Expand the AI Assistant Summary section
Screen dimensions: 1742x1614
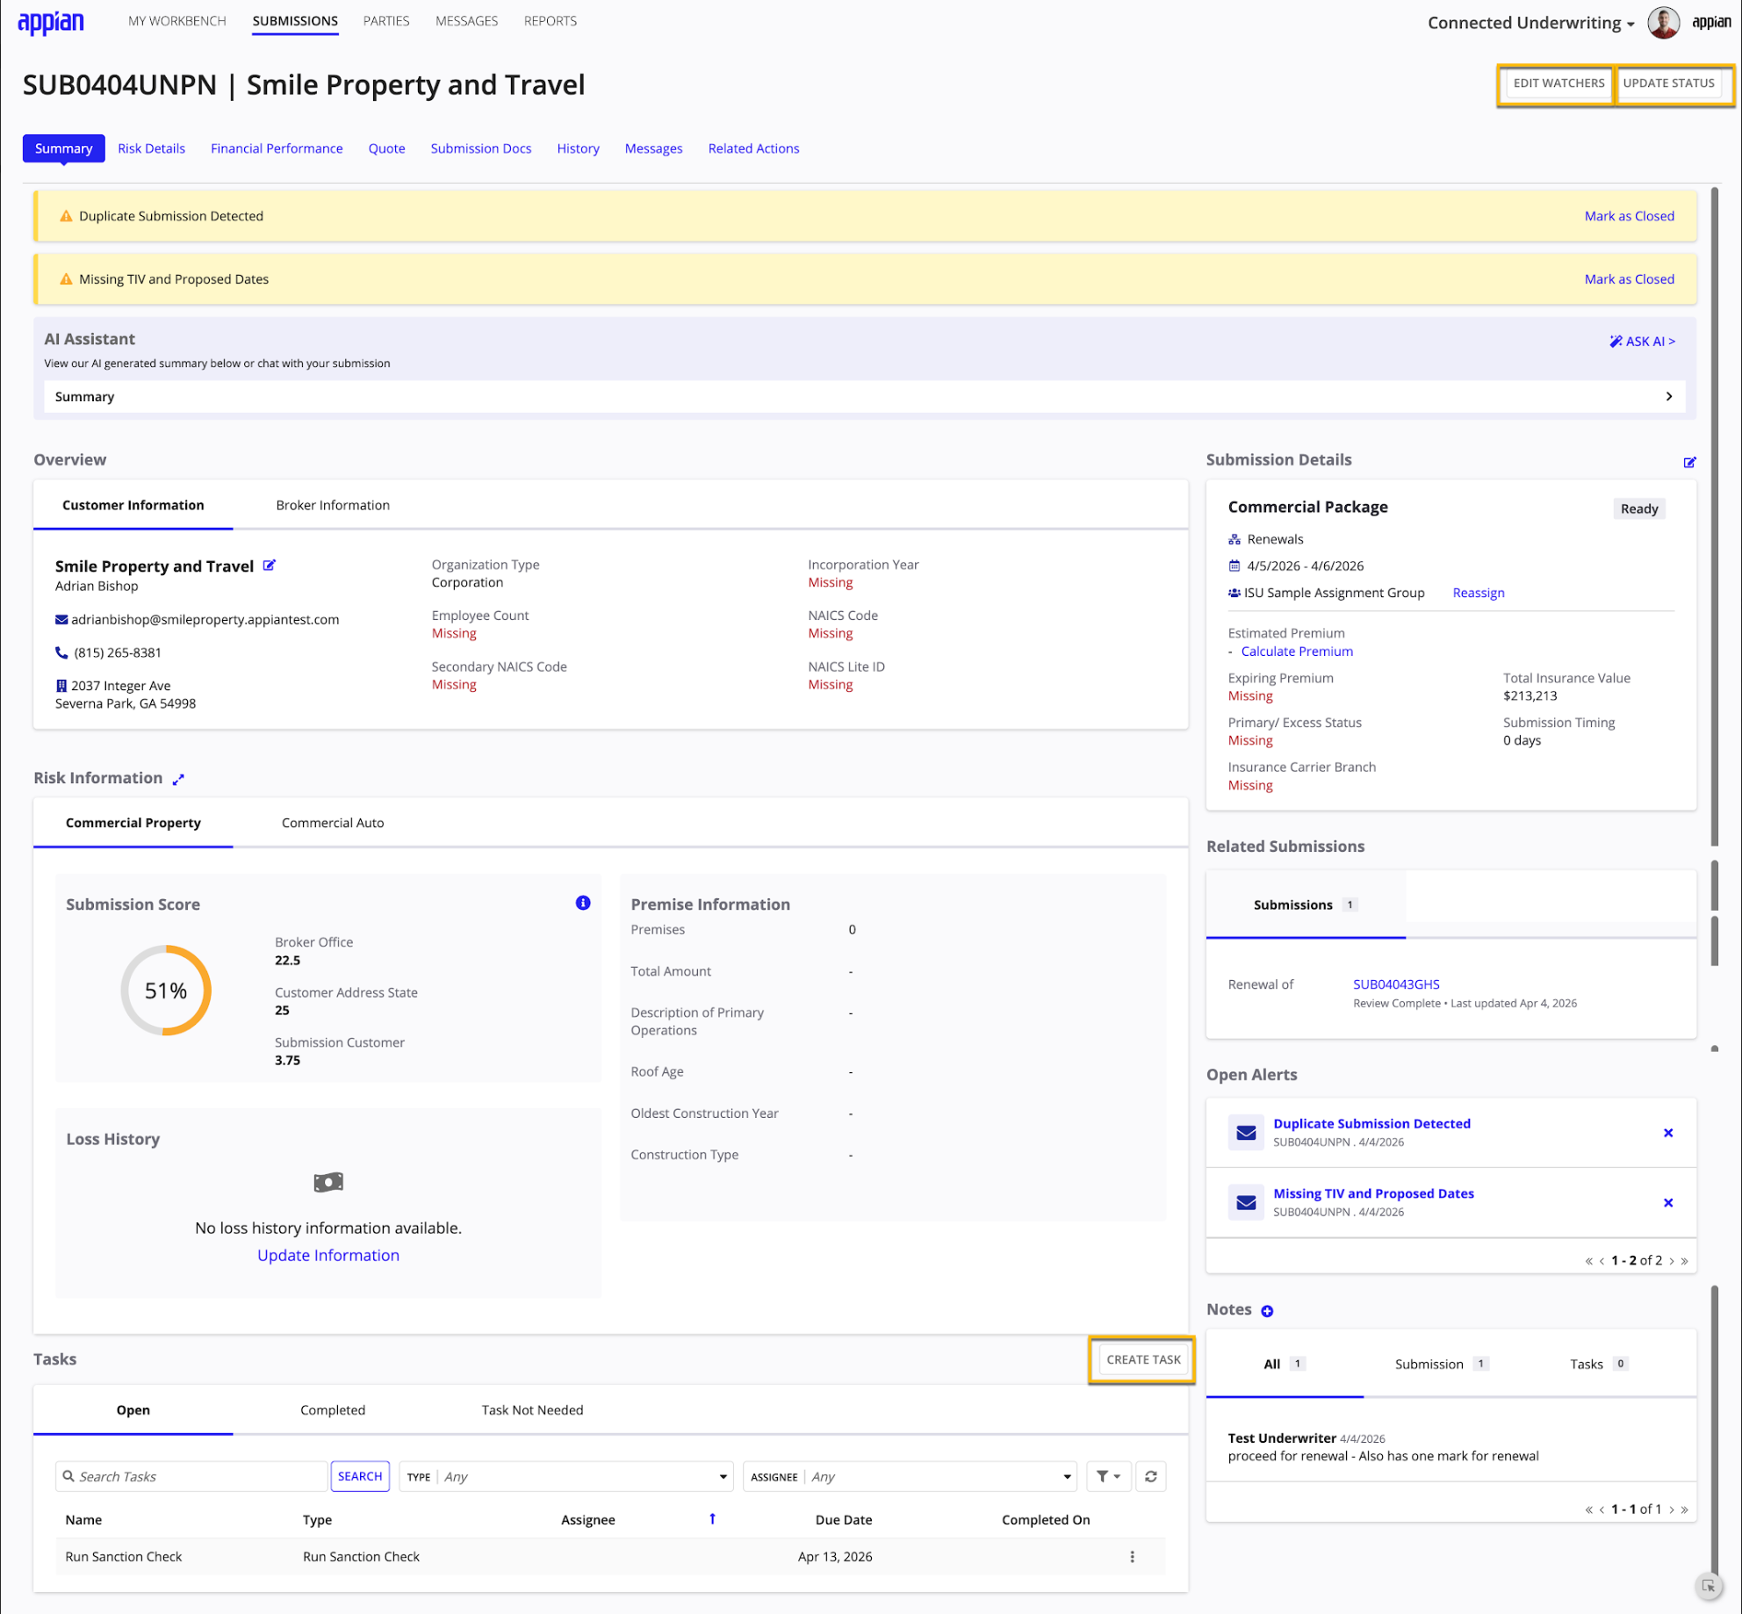[x=864, y=397]
